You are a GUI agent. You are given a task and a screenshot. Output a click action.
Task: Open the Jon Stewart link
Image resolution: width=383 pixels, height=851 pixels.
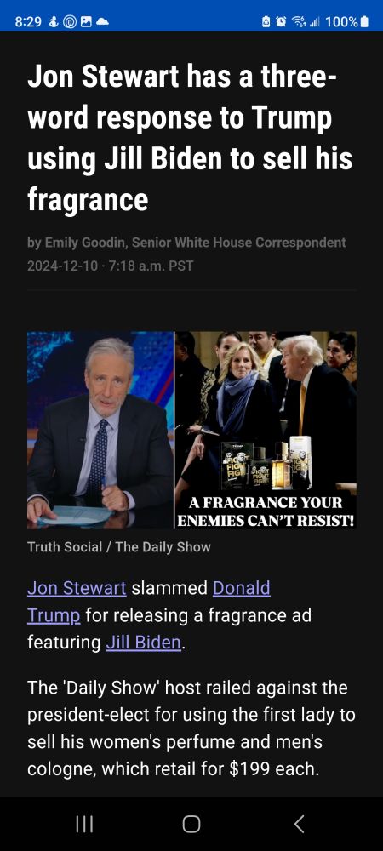(77, 588)
